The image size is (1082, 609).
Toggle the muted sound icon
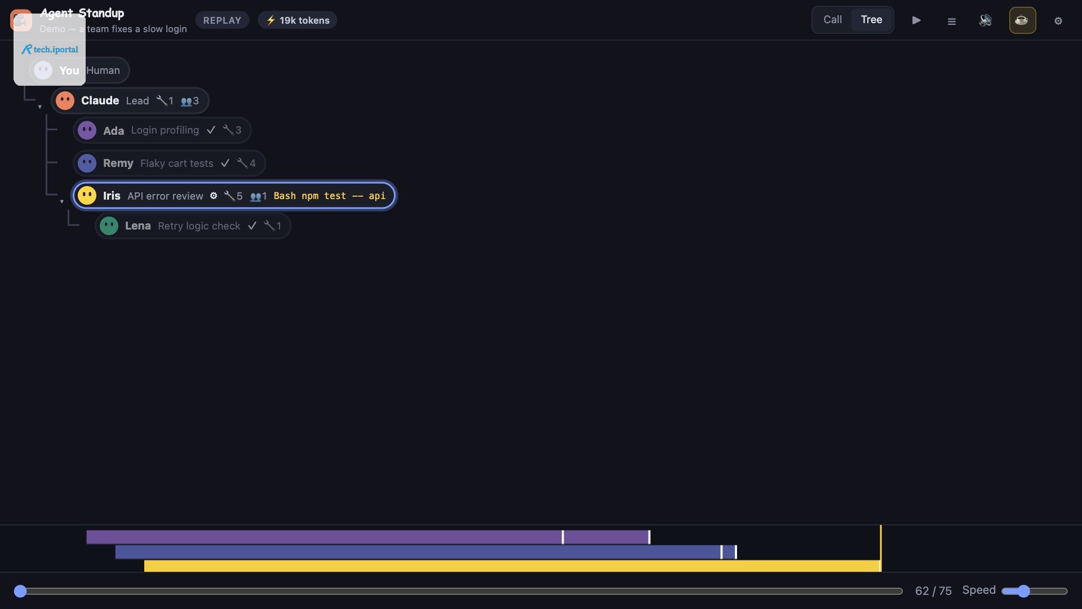[985, 20]
